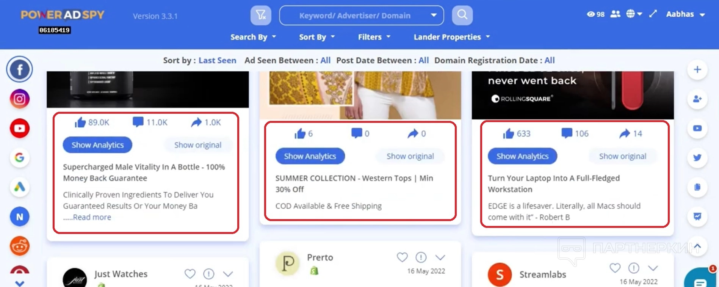Click All next to Ad Seen Between
The height and width of the screenshot is (287, 719).
click(325, 60)
